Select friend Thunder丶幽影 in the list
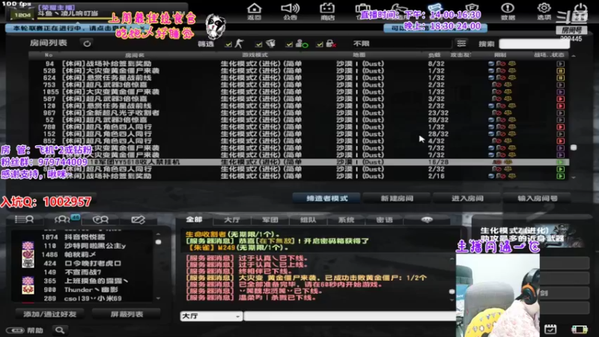 (91, 290)
